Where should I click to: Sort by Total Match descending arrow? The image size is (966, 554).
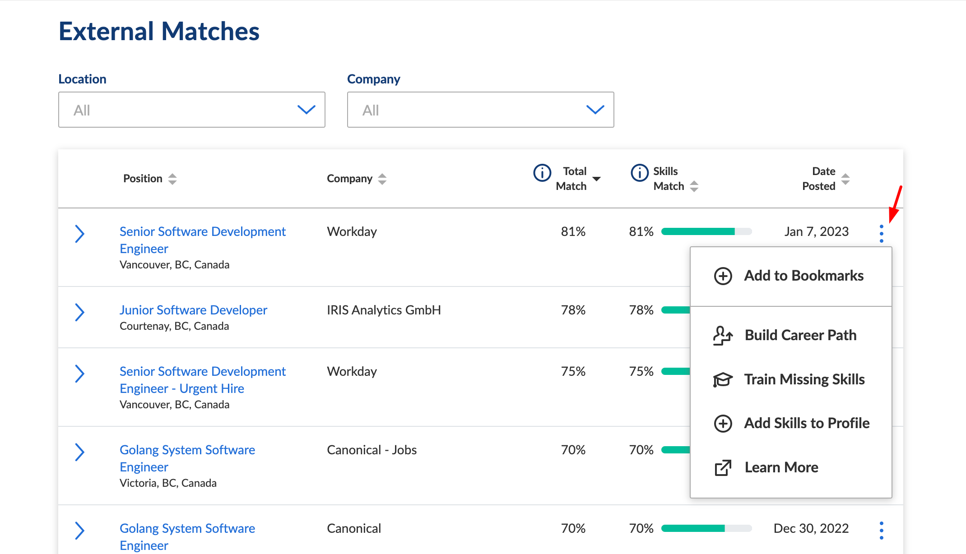[x=596, y=179]
